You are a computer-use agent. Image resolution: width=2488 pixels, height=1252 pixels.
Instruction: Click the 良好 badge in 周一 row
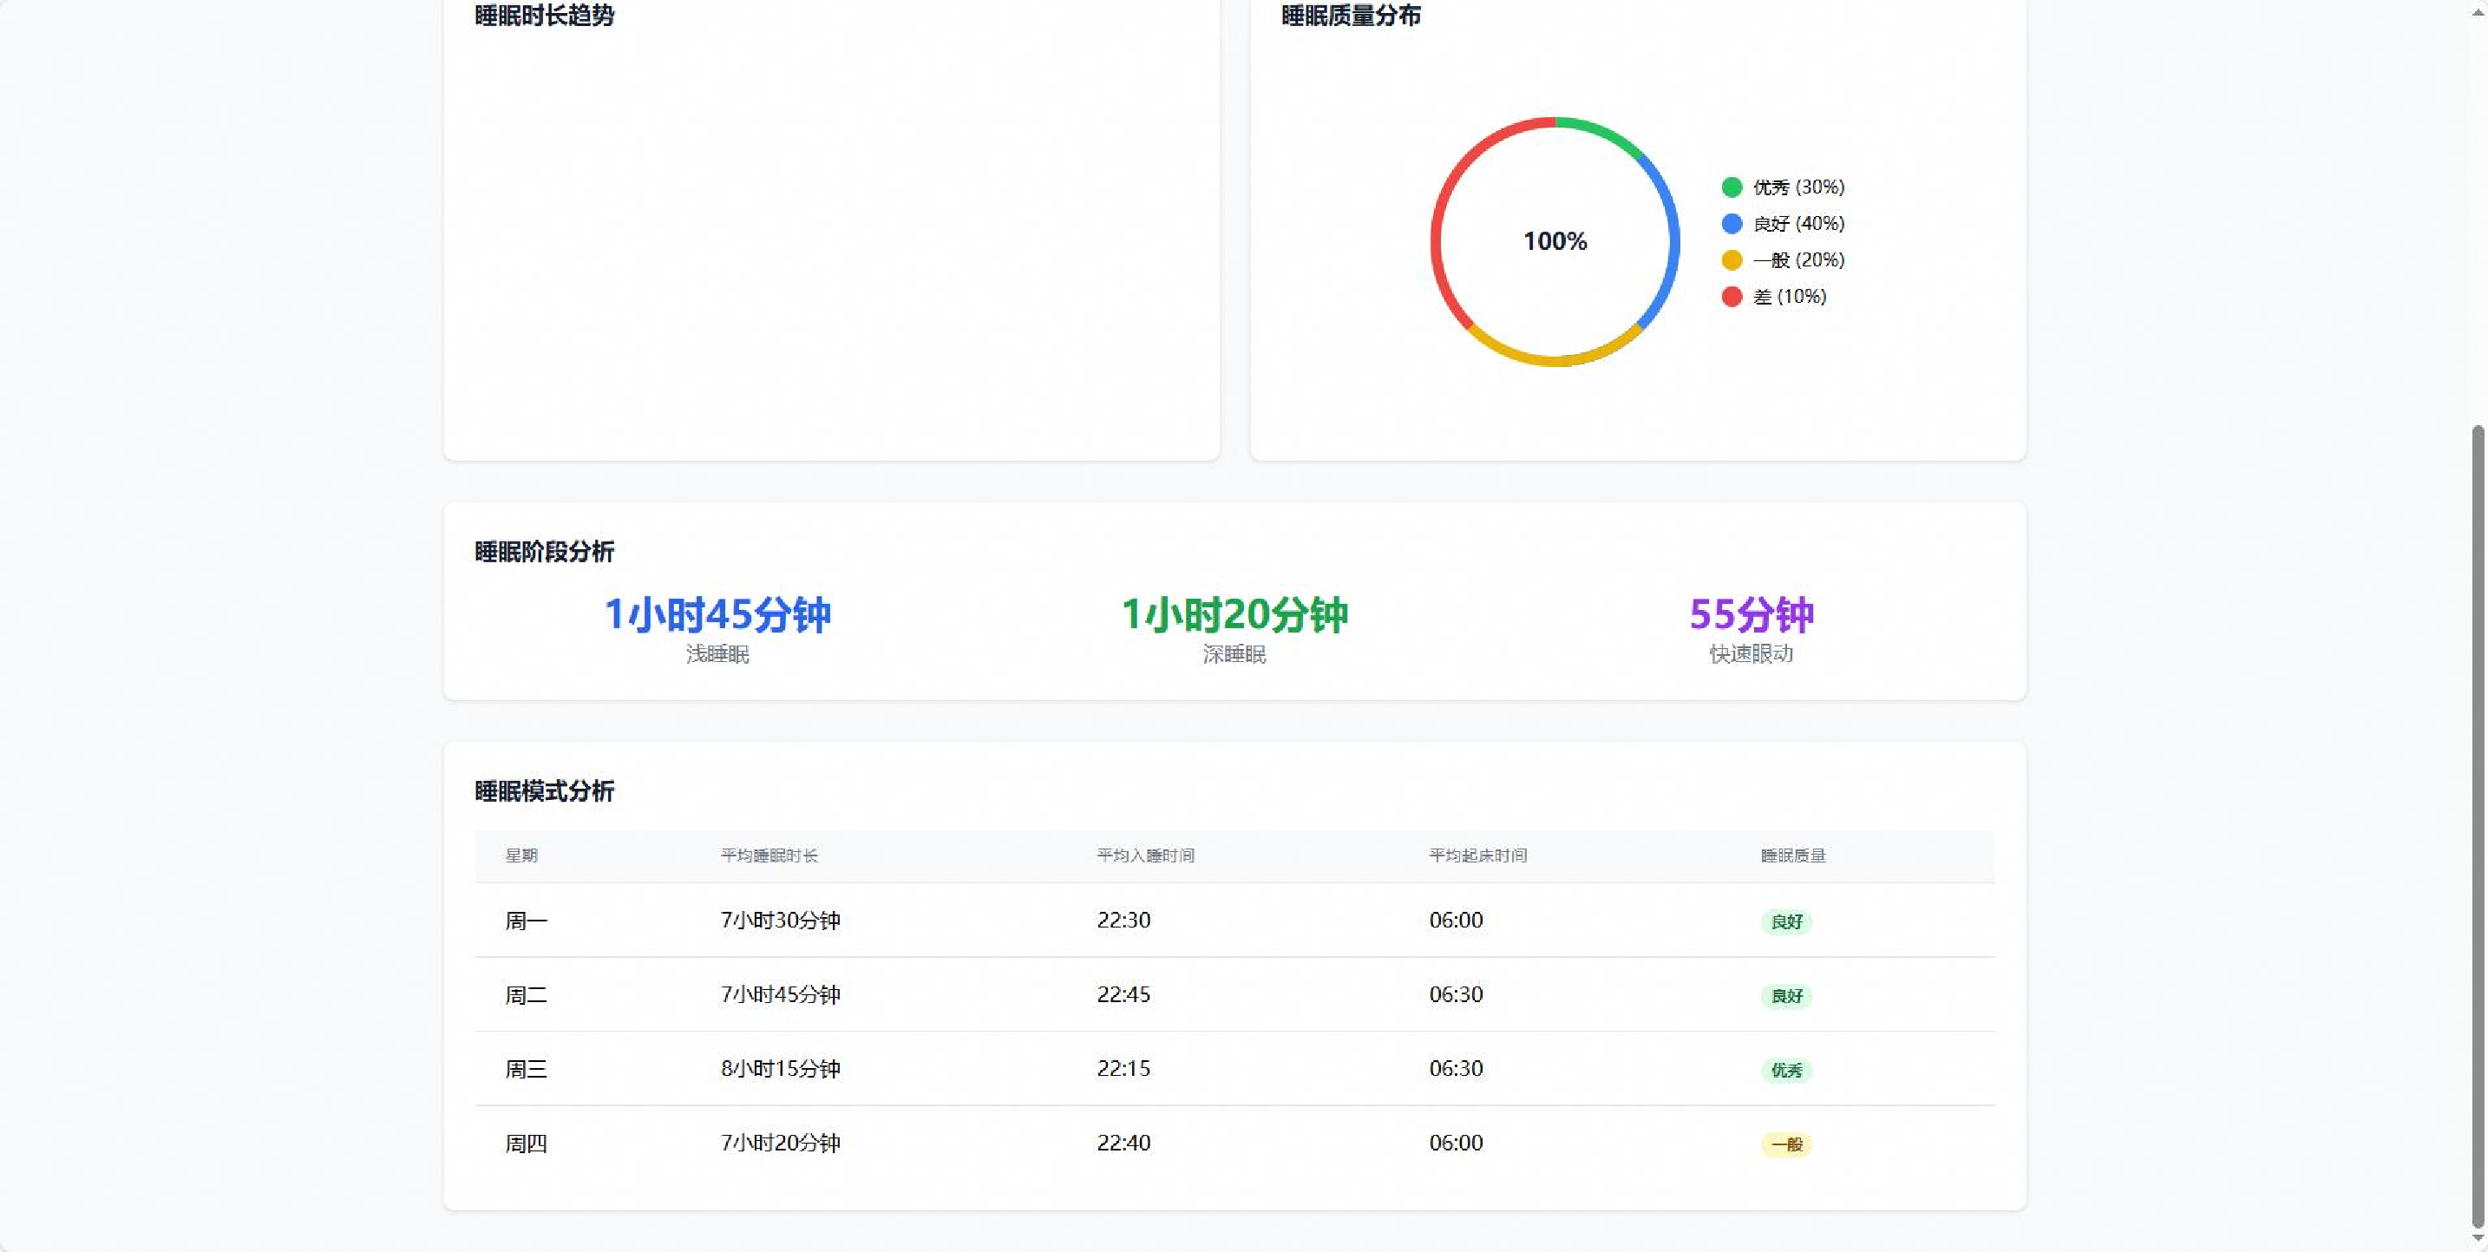pos(1786,921)
